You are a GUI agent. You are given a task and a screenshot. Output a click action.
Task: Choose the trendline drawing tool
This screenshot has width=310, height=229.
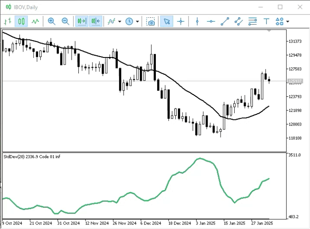click(x=225, y=21)
